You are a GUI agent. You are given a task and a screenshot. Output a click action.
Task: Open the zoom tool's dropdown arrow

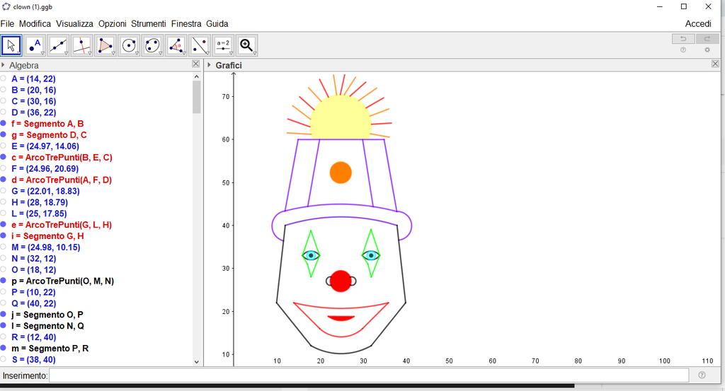point(253,53)
